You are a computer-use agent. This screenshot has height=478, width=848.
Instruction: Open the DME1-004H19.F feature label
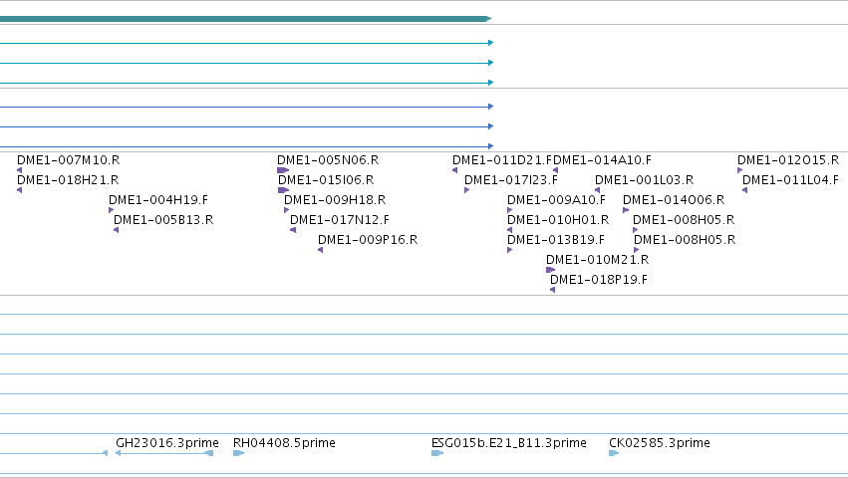pos(158,200)
